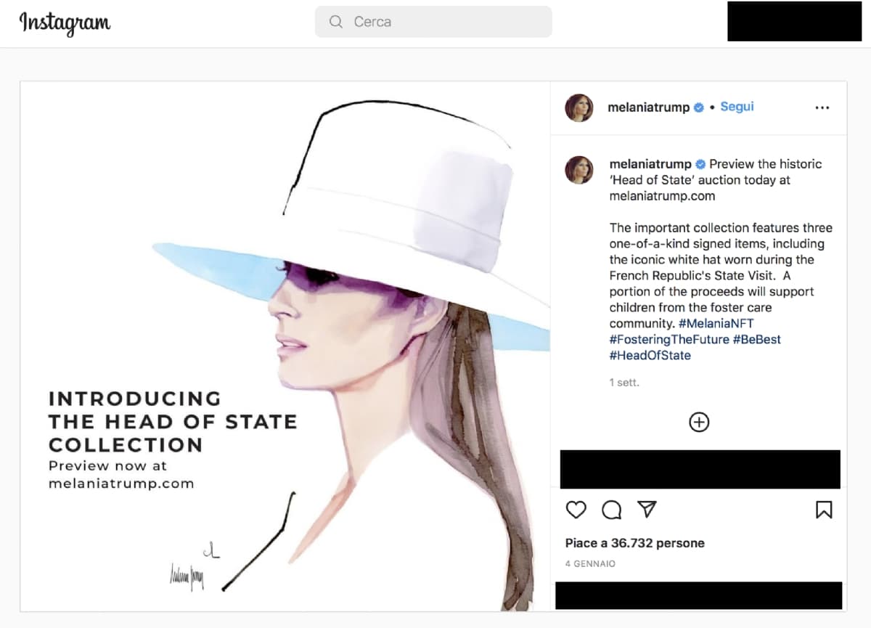The image size is (871, 628).
Task: Open the #MelaniaNFT hashtag
Action: (x=716, y=323)
